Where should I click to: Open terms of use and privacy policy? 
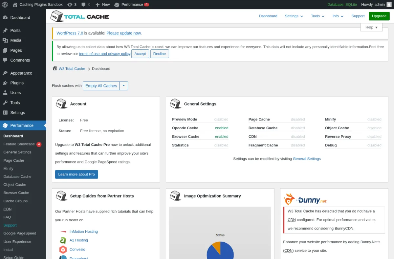tap(105, 54)
